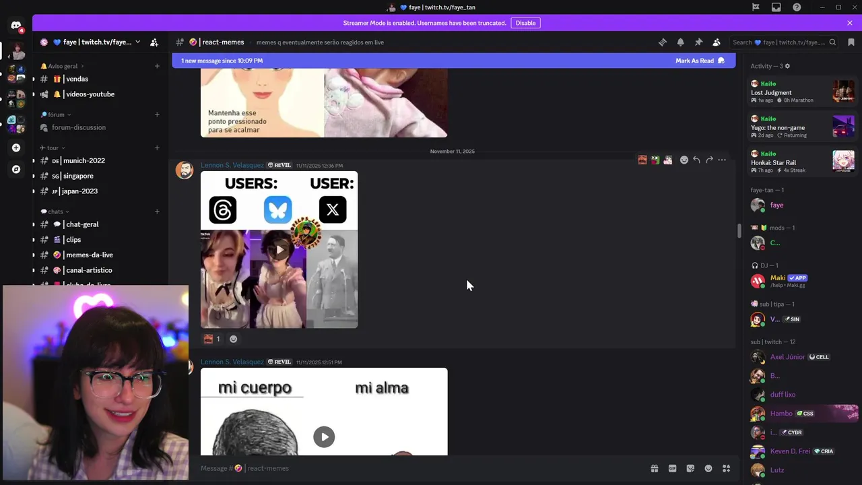
Task: Open the japan-2023 channel
Action: coord(99,191)
